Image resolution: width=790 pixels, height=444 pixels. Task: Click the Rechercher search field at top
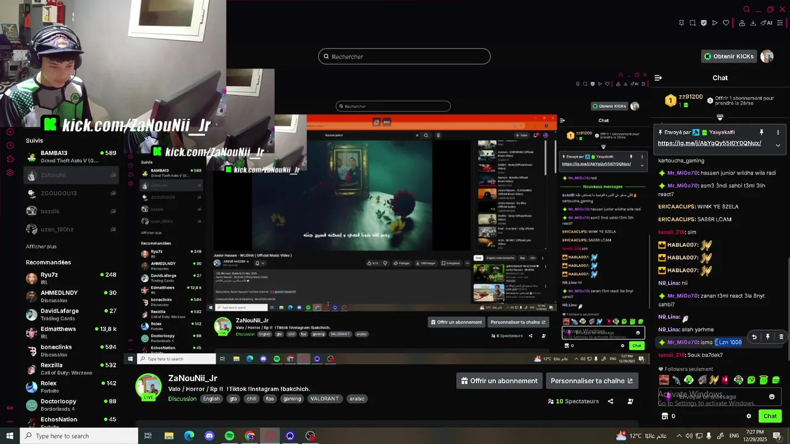click(404, 56)
